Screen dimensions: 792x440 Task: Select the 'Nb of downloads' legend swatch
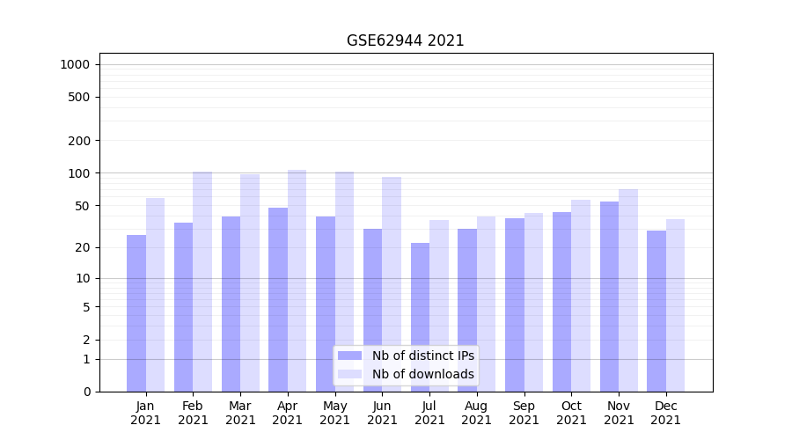pyautogui.click(x=349, y=374)
